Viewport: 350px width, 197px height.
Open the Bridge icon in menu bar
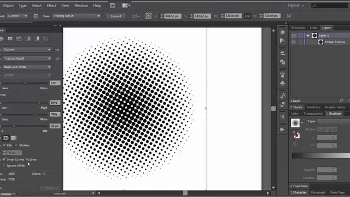[x=113, y=5]
